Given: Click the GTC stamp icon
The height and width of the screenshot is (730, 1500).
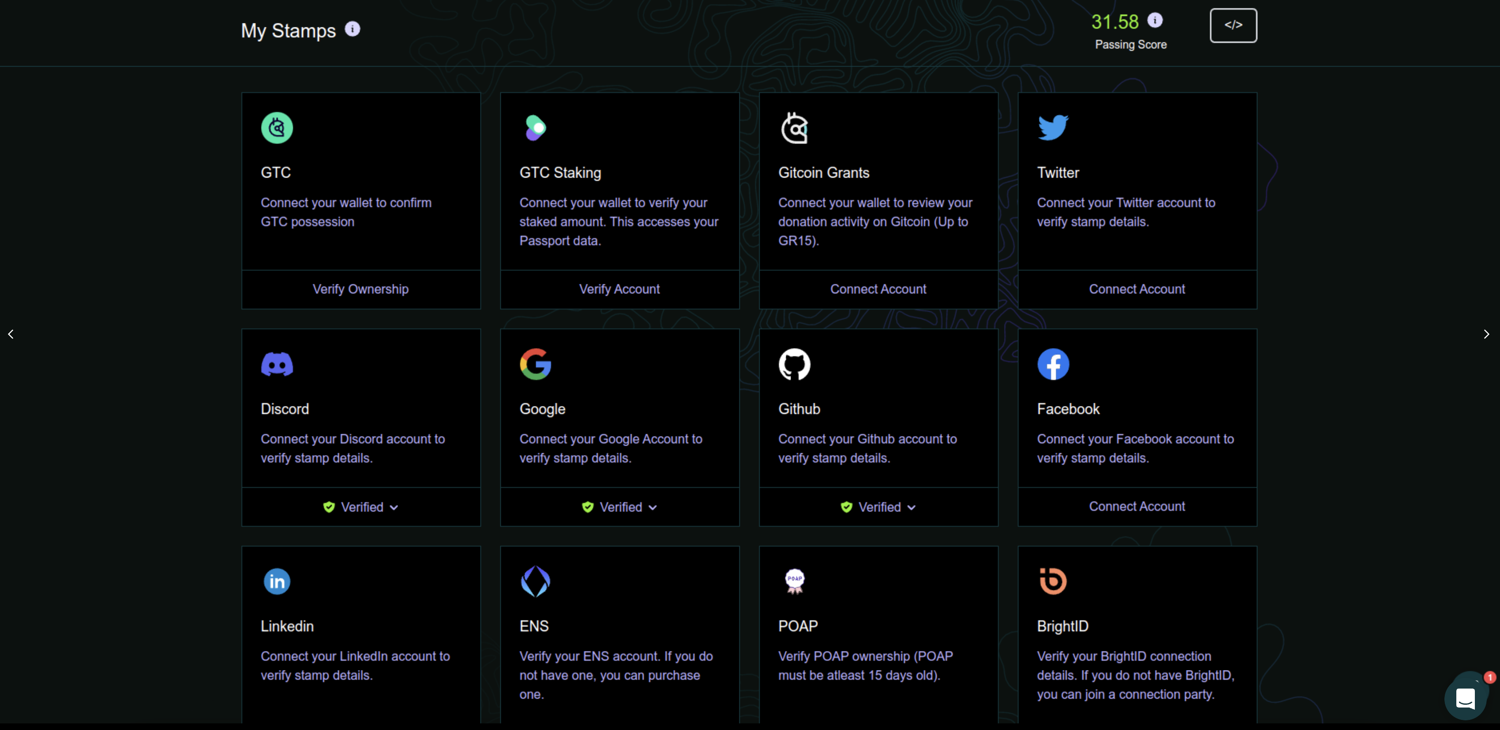Looking at the screenshot, I should (x=277, y=128).
